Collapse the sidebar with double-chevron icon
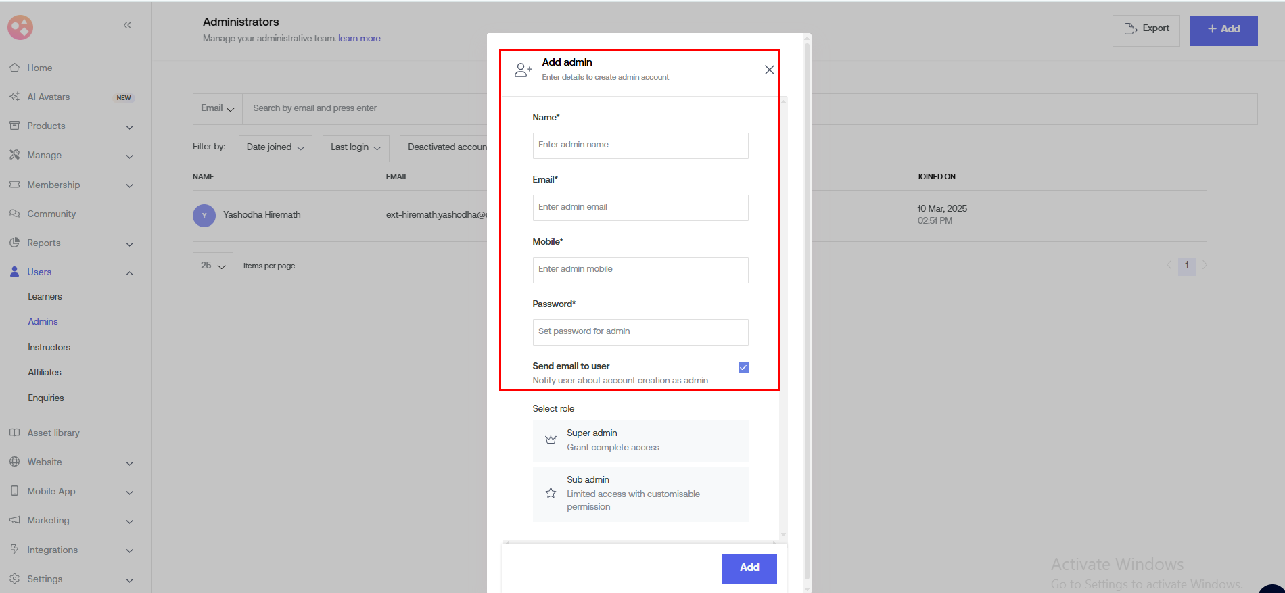The height and width of the screenshot is (593, 1285). pyautogui.click(x=127, y=25)
